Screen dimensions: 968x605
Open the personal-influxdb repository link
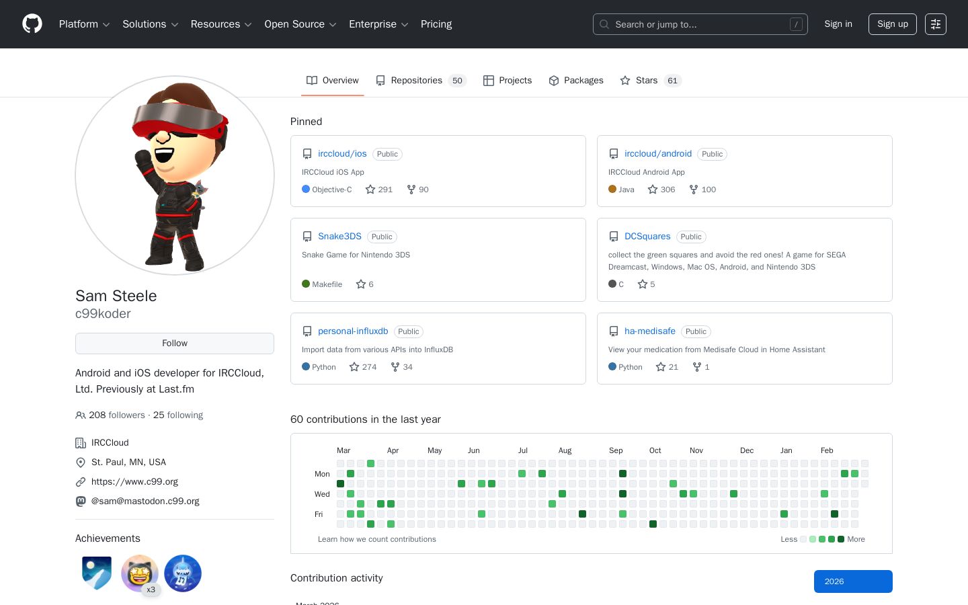(x=353, y=331)
